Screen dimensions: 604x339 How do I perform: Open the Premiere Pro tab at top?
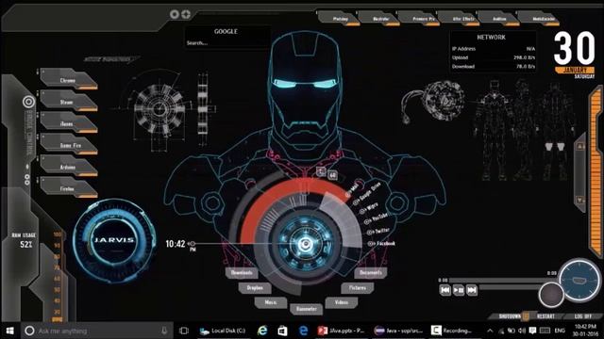pyautogui.click(x=419, y=19)
